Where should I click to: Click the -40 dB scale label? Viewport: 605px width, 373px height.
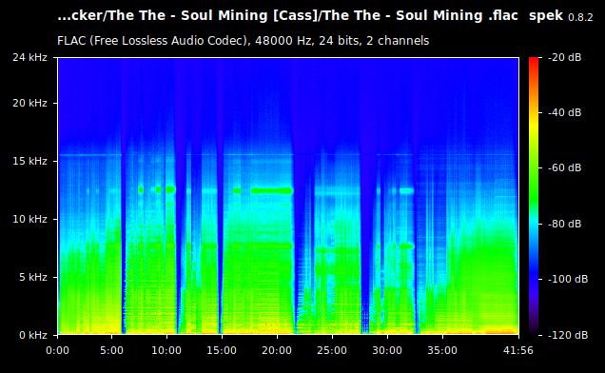tap(564, 112)
